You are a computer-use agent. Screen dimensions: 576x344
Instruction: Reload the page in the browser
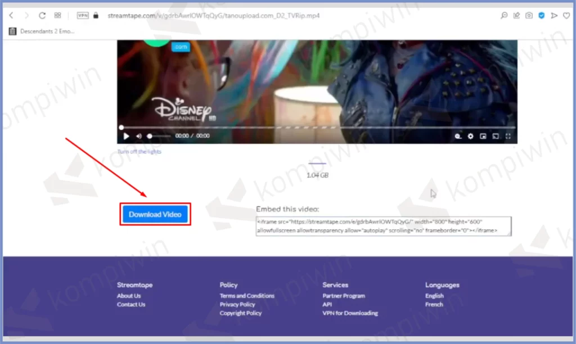pyautogui.click(x=42, y=16)
